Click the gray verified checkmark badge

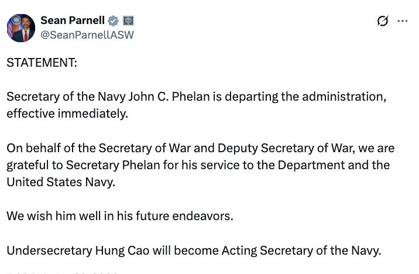114,20
